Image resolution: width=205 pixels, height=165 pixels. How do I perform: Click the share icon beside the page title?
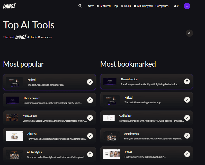point(189,33)
